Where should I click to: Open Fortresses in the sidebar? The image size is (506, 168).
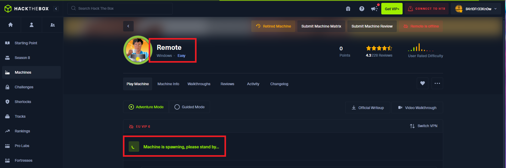31,160
